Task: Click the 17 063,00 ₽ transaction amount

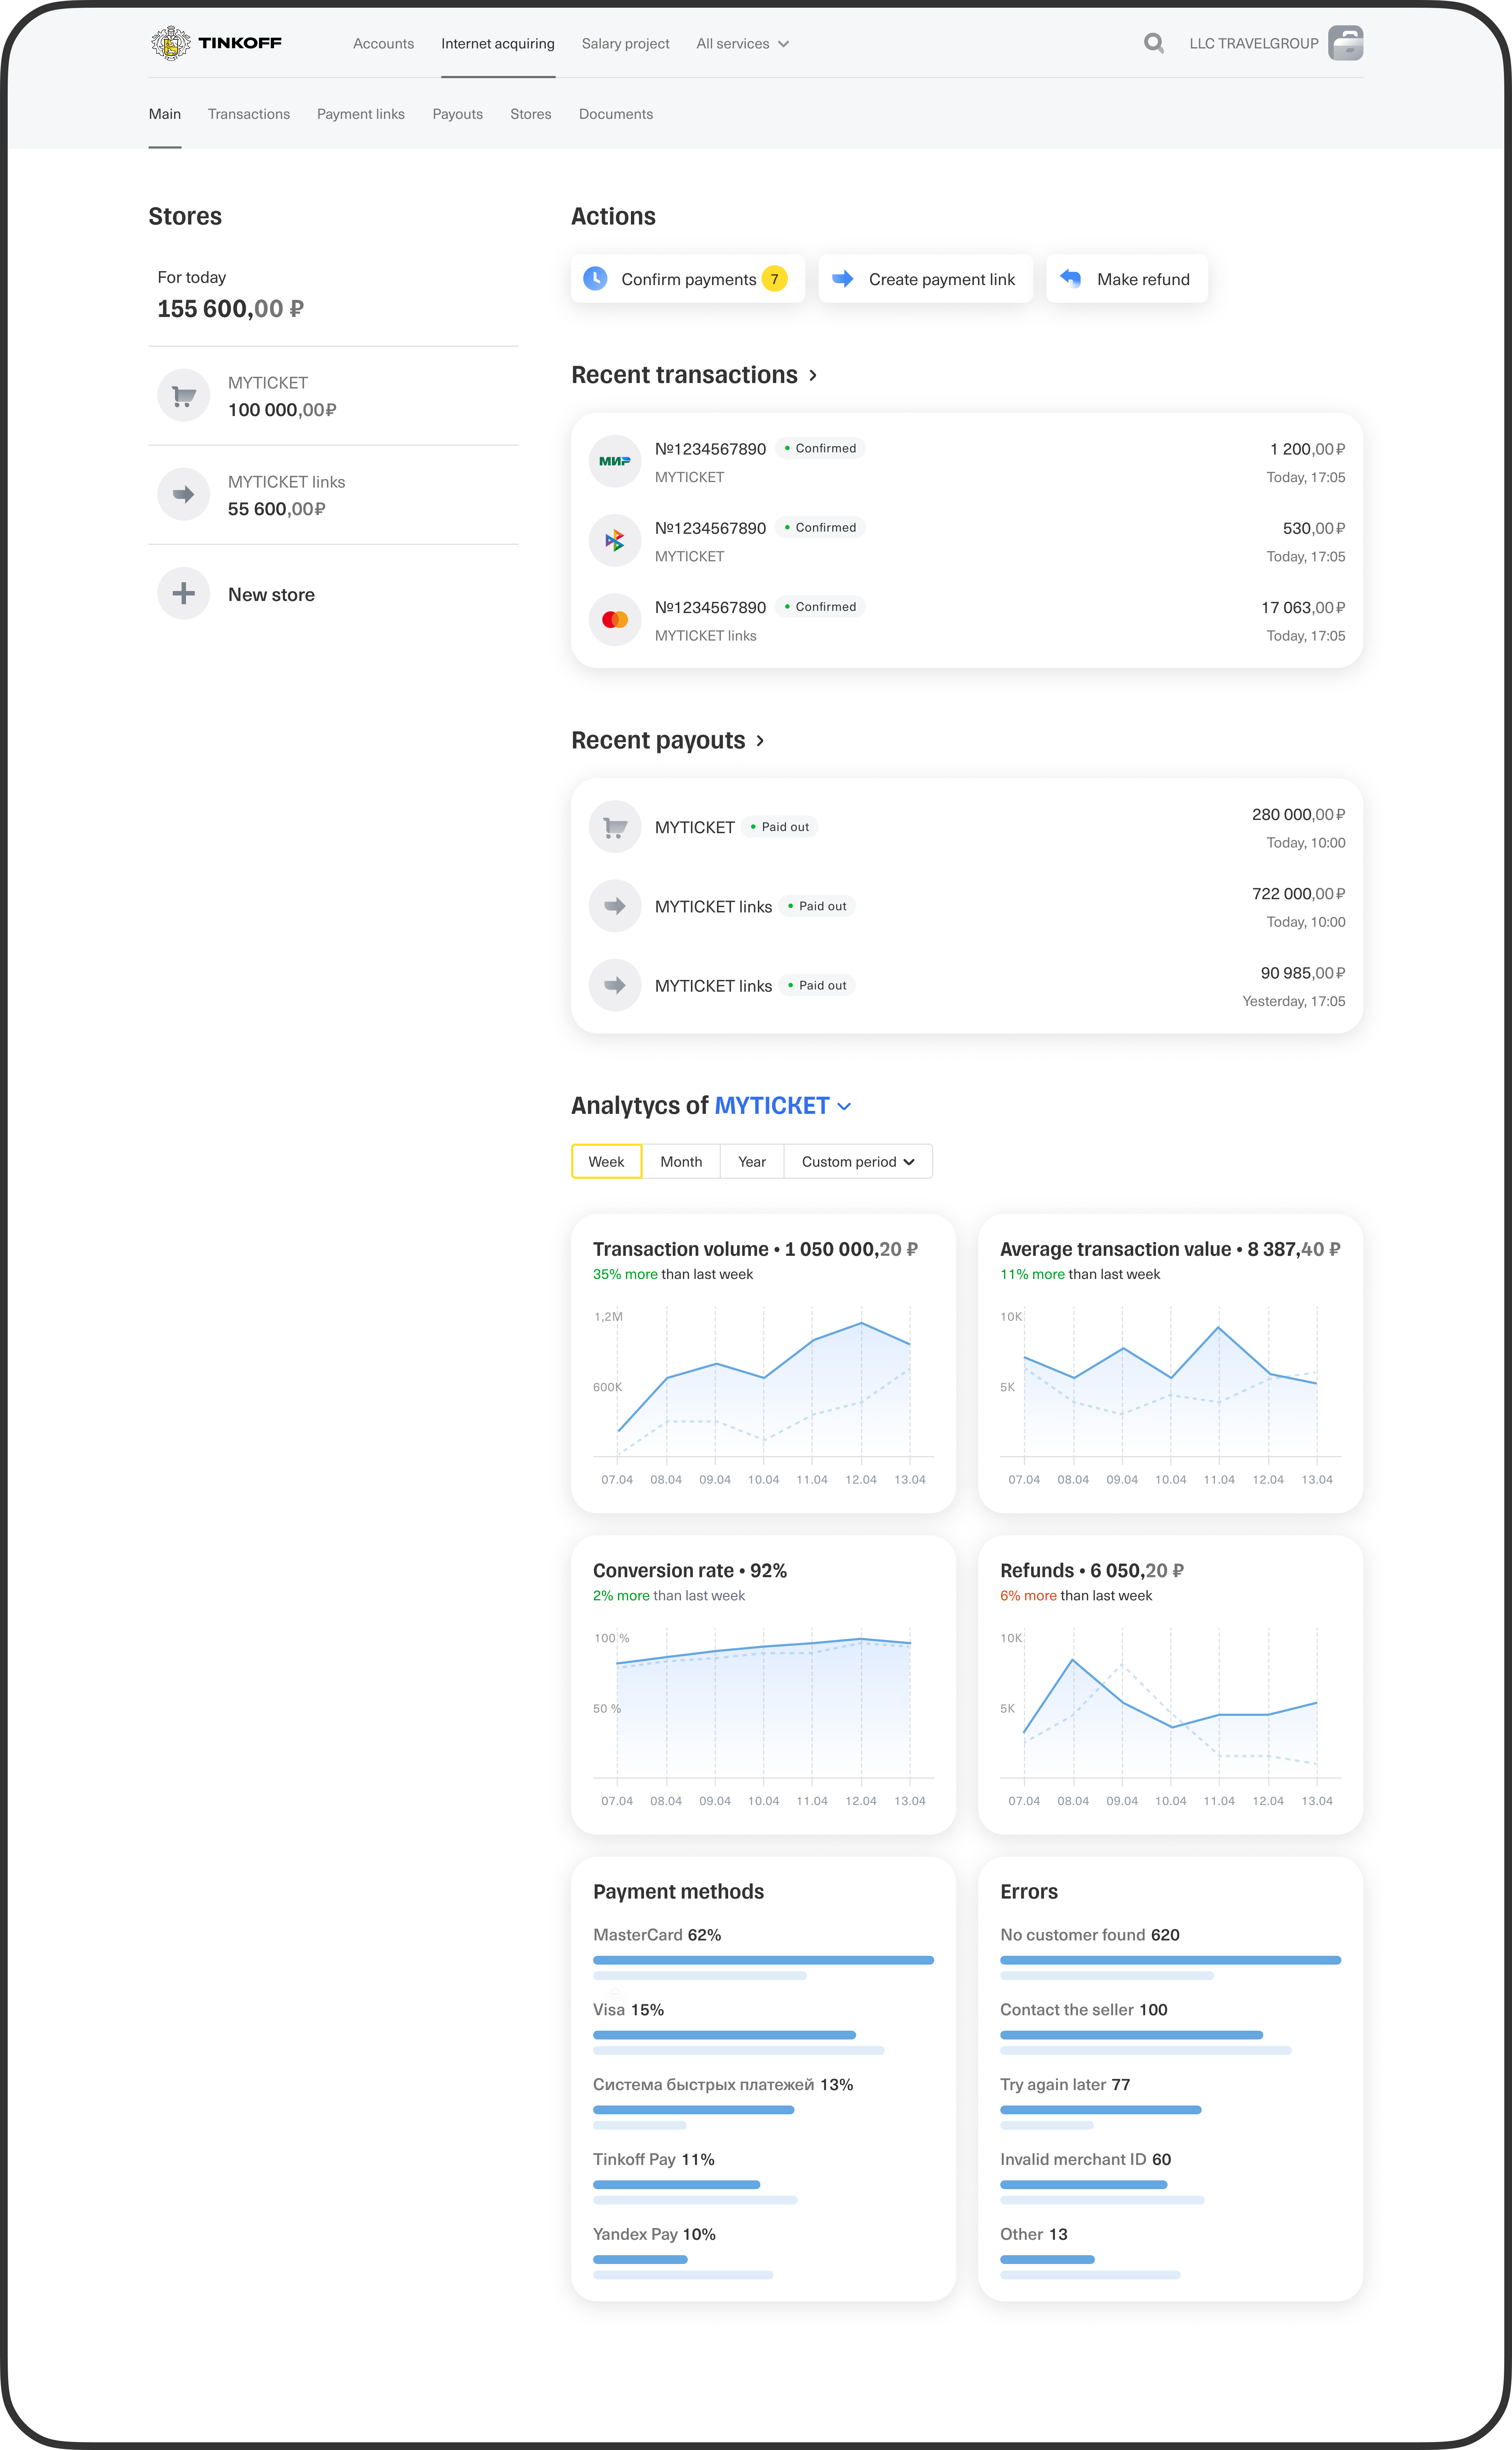Action: pos(1303,607)
